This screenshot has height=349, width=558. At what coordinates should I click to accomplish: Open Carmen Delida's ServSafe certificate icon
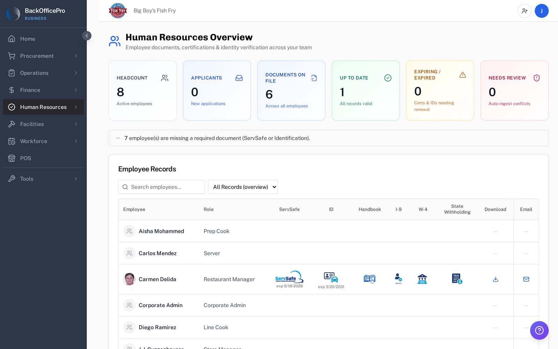[289, 277]
